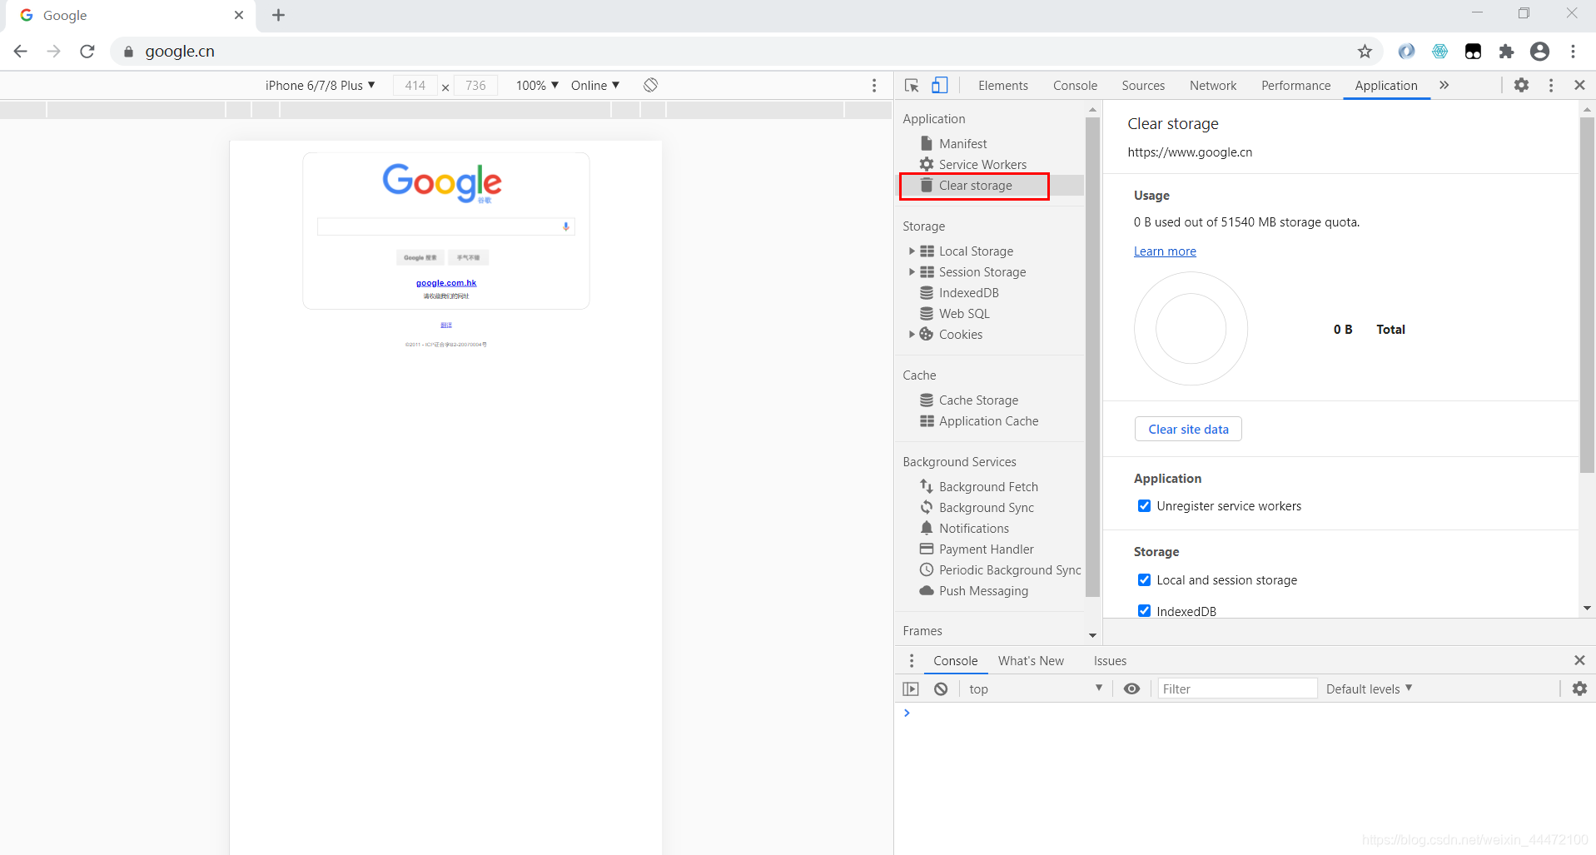Open the What's New drawer tab
The width and height of the screenshot is (1596, 855).
(1031, 660)
